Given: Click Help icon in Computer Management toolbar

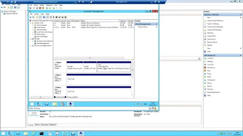Looking at the screenshot, I should click(x=44, y=17).
